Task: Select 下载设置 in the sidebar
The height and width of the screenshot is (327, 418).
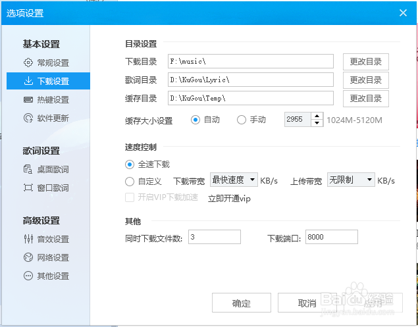Action: tap(48, 81)
